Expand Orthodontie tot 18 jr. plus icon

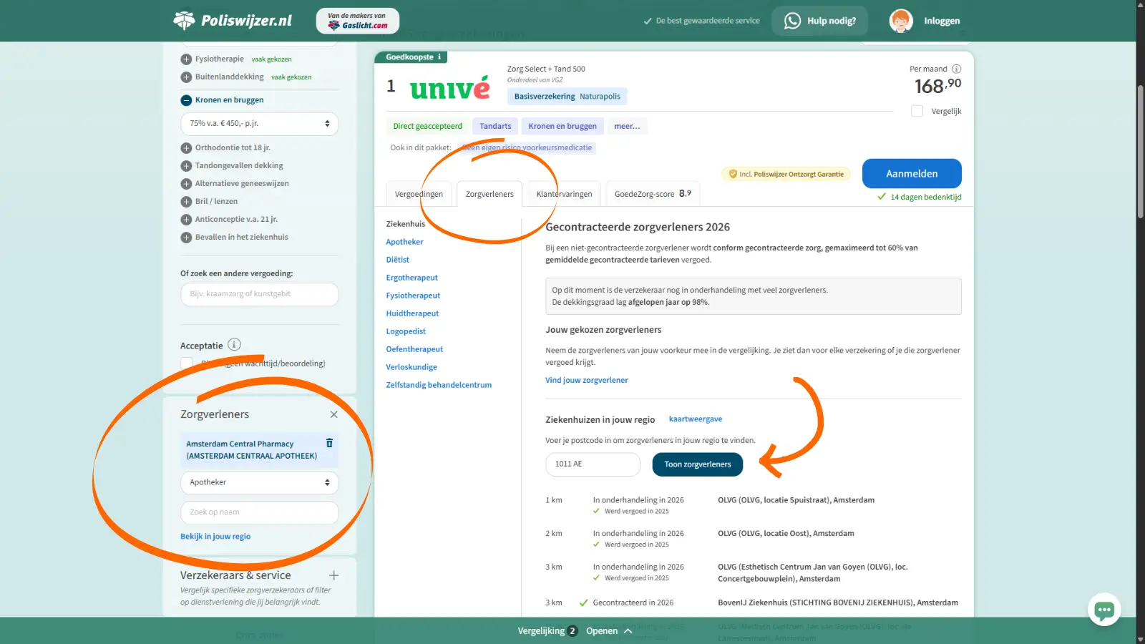186,148
